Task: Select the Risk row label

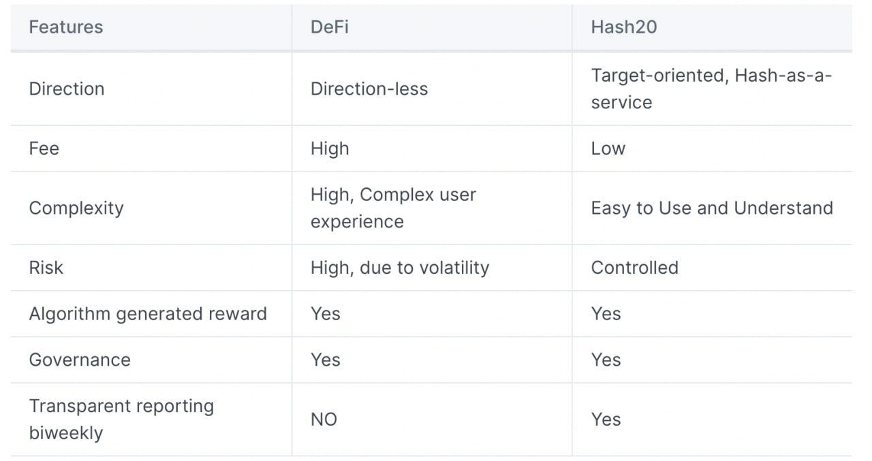Action: pos(46,268)
